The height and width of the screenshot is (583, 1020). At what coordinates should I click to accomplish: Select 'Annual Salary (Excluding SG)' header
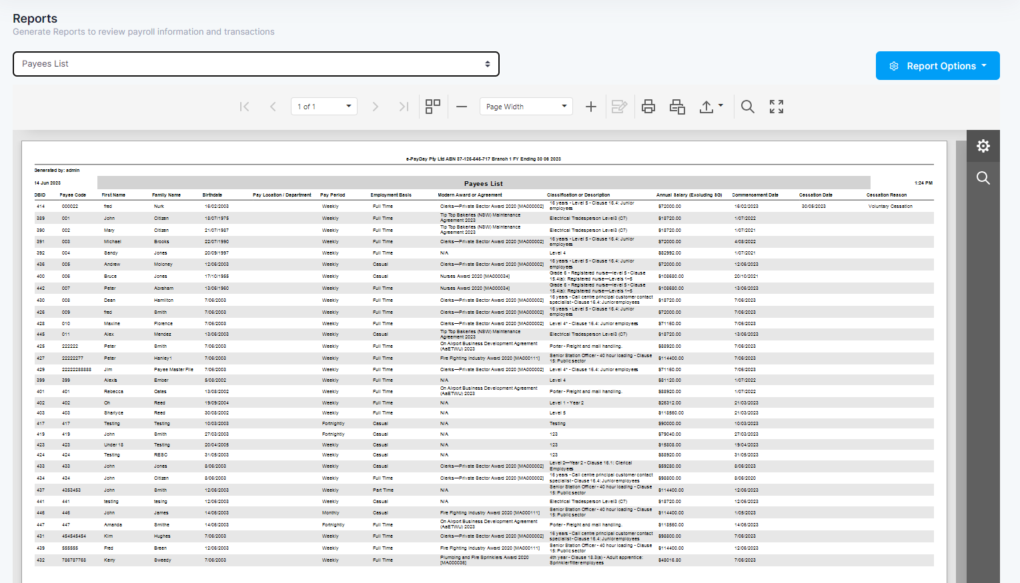point(689,195)
